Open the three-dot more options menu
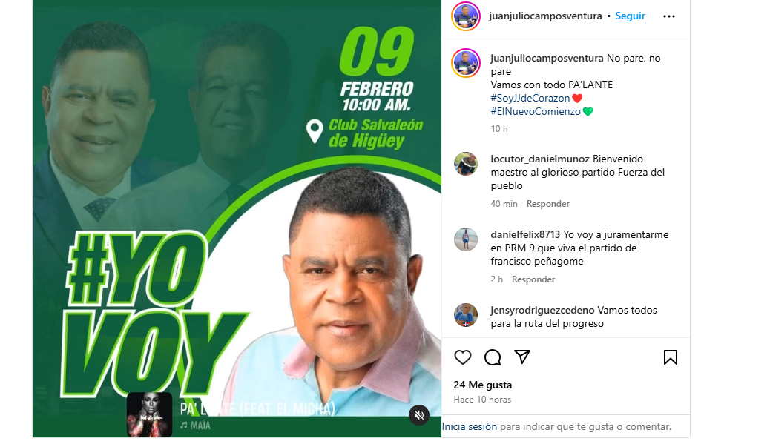 (669, 16)
